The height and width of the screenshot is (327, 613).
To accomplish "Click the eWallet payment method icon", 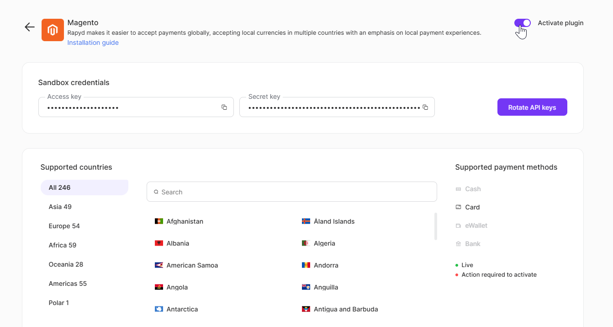I will point(458,225).
